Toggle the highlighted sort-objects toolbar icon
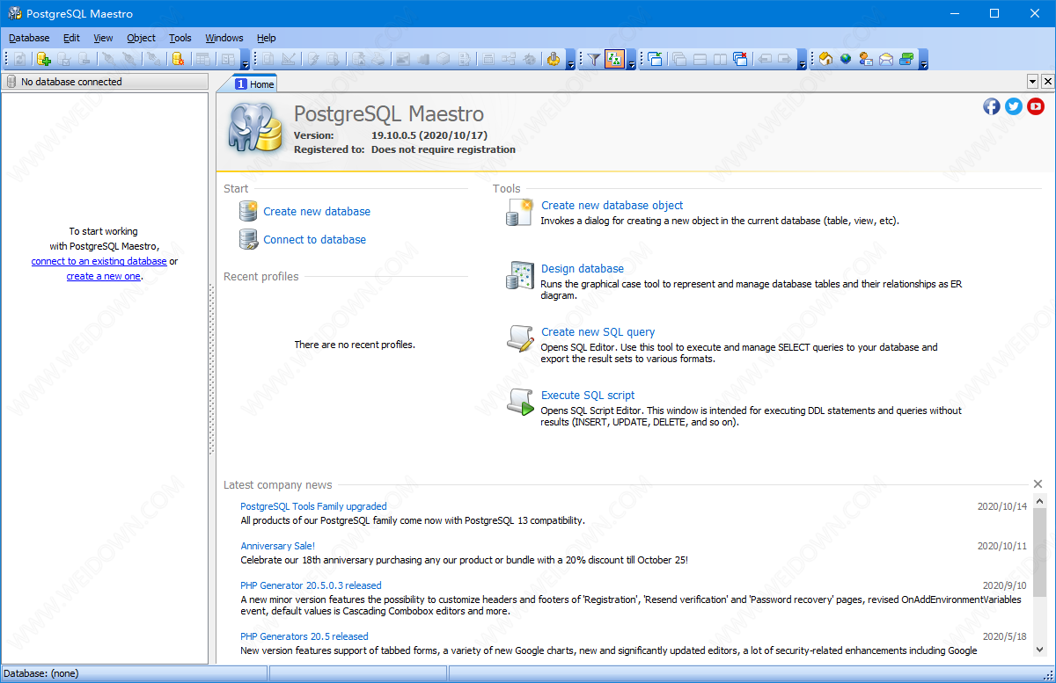1056x683 pixels. tap(614, 59)
